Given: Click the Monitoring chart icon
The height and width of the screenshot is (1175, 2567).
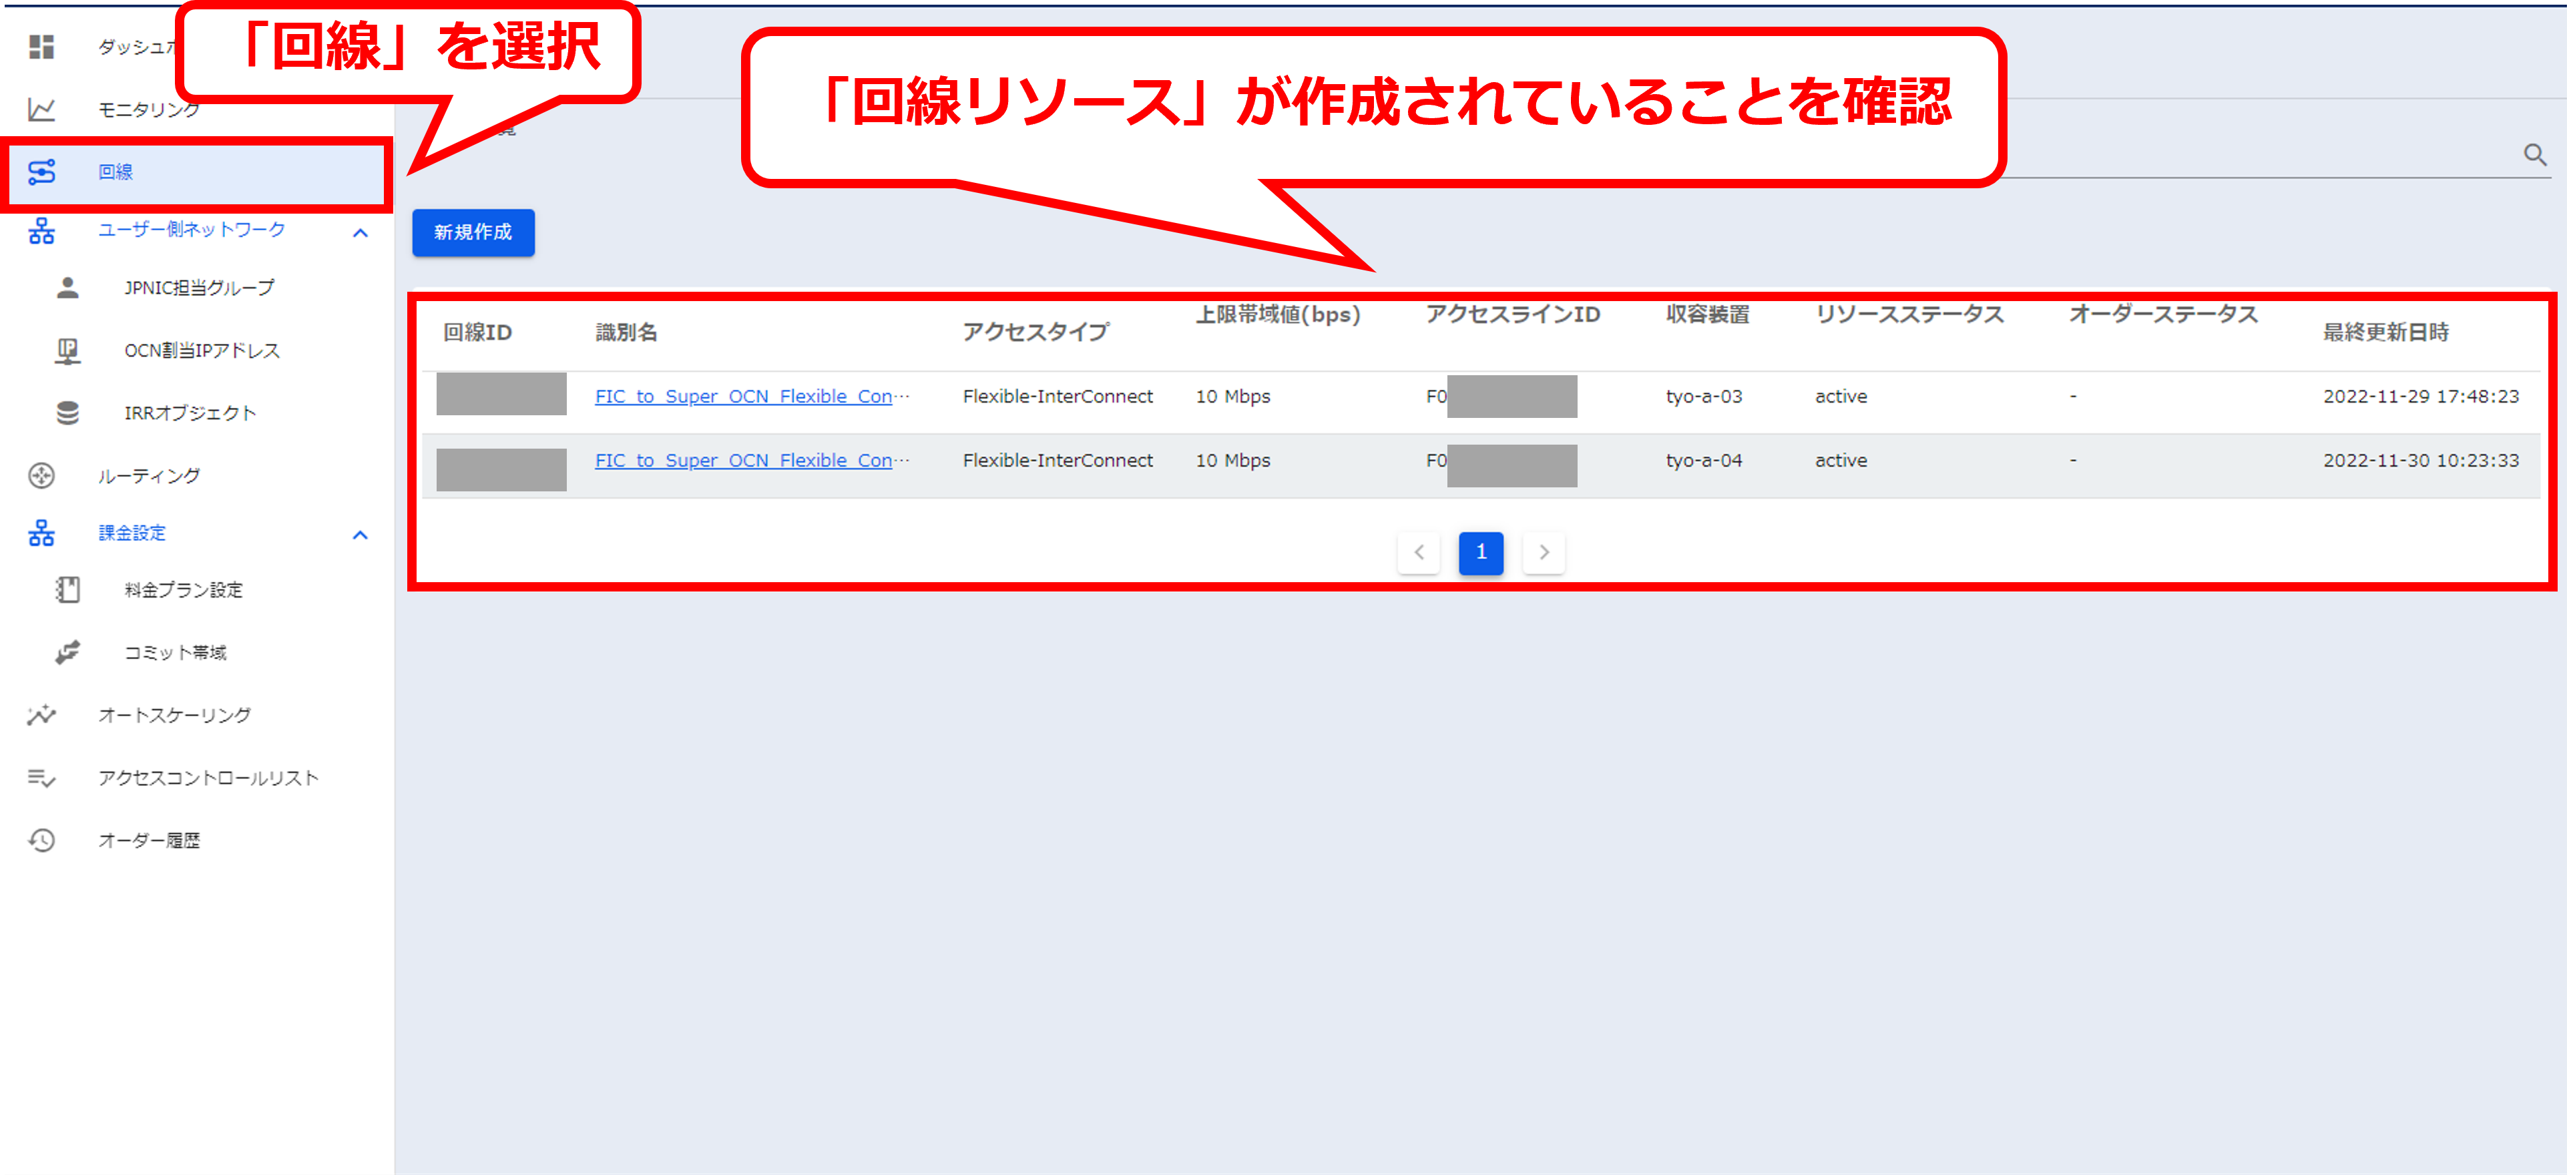Looking at the screenshot, I should pos(41,109).
